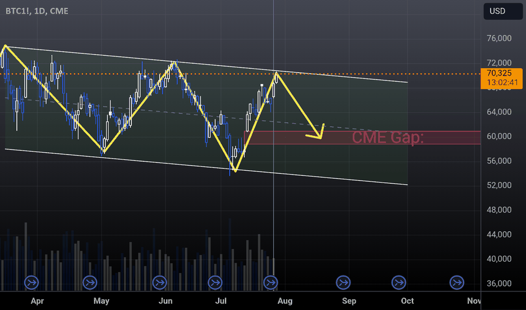The width and height of the screenshot is (526, 310).
Task: Click the contract rollover icon above May
Action: point(90,283)
